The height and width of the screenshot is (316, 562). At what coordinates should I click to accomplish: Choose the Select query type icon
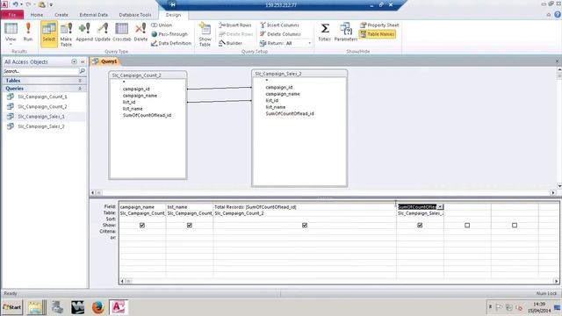tap(49, 33)
